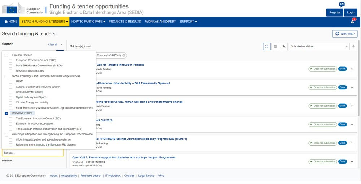Check Widening Participation and Strengthening ERA

6,134
